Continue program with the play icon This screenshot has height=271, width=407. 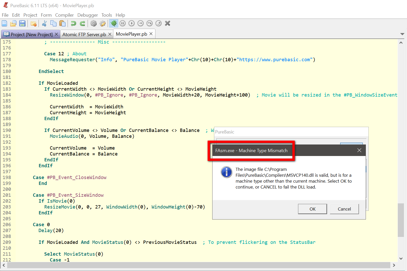coord(132,24)
